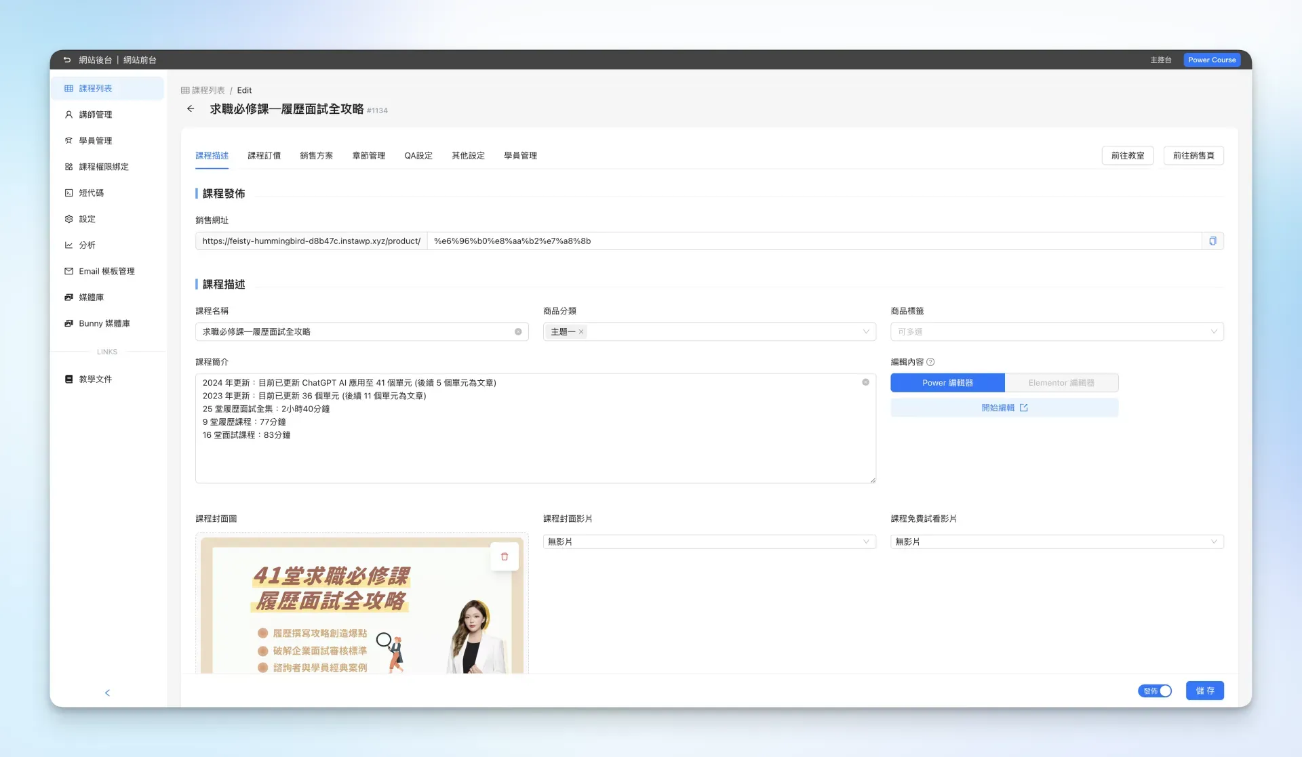This screenshot has width=1302, height=757.
Task: Open the 課程免費試看影片 dropdown
Action: click(1057, 542)
